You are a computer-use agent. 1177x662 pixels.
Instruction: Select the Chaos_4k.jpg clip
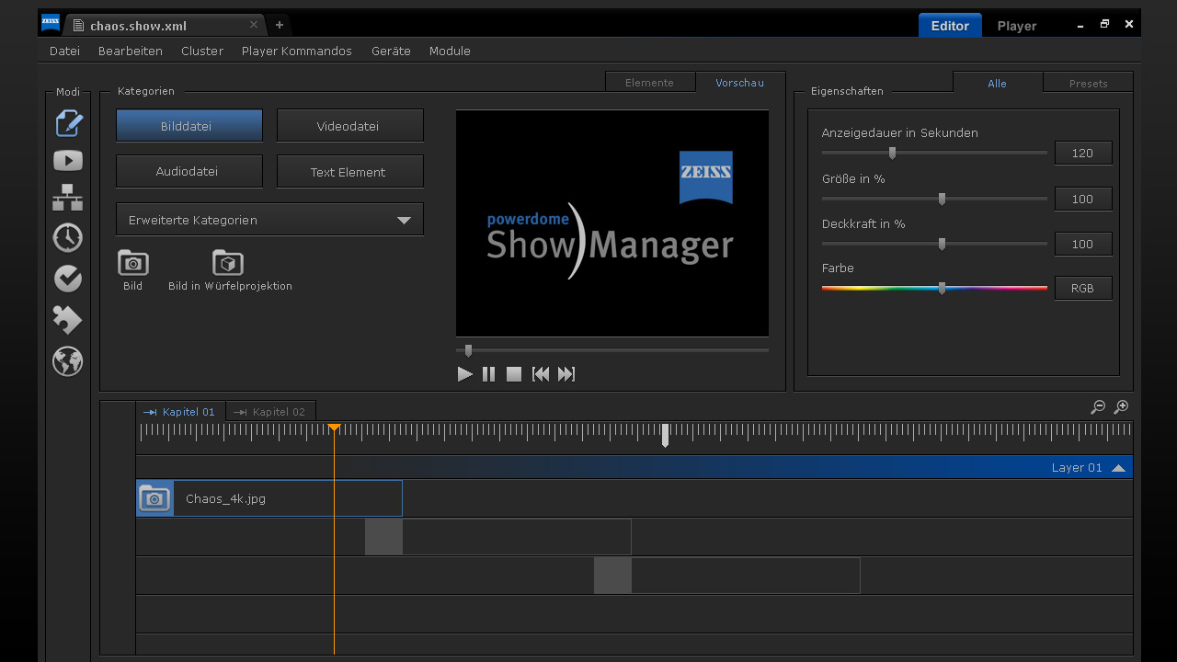269,498
